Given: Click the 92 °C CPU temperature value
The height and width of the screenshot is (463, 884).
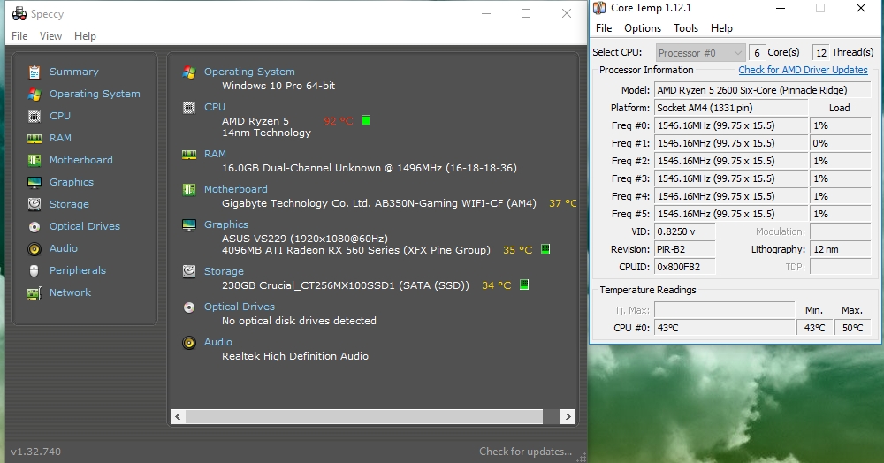Looking at the screenshot, I should [x=339, y=120].
